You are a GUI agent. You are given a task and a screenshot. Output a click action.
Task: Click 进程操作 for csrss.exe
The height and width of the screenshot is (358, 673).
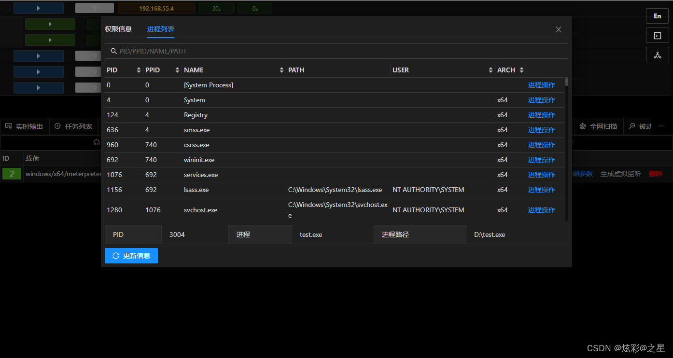541,145
